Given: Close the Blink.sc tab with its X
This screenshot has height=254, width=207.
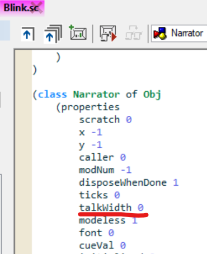Looking at the screenshot, I should (x=36, y=8).
